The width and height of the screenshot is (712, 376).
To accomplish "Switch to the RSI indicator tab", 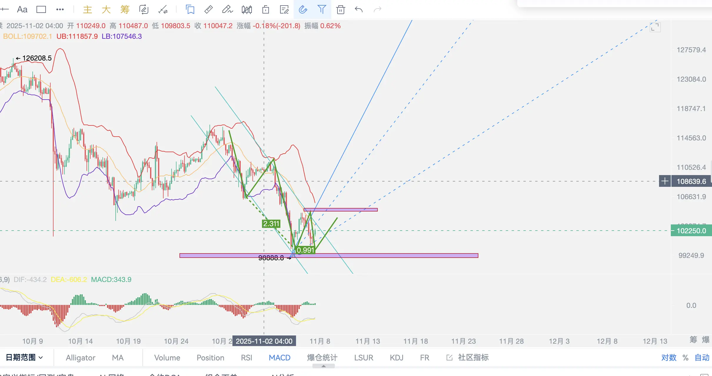I will (x=246, y=357).
